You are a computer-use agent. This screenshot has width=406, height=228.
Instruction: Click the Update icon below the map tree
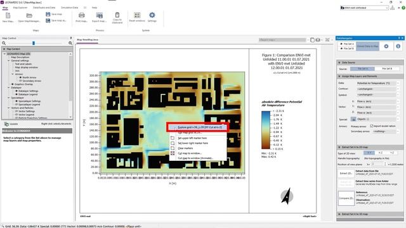[x=6, y=124]
